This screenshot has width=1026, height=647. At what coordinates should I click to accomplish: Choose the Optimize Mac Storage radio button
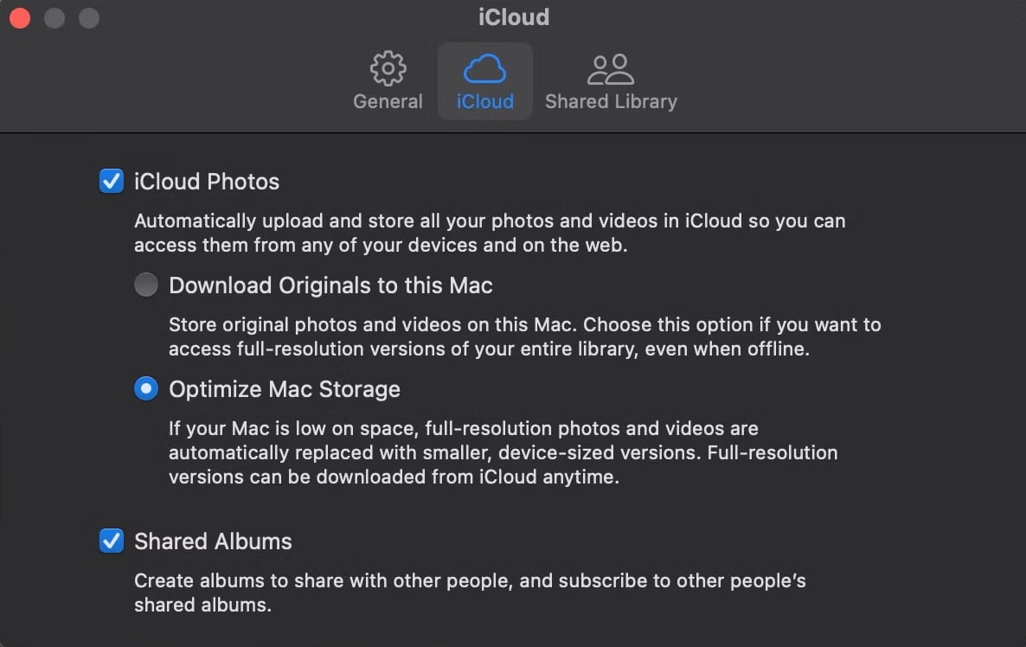[146, 389]
